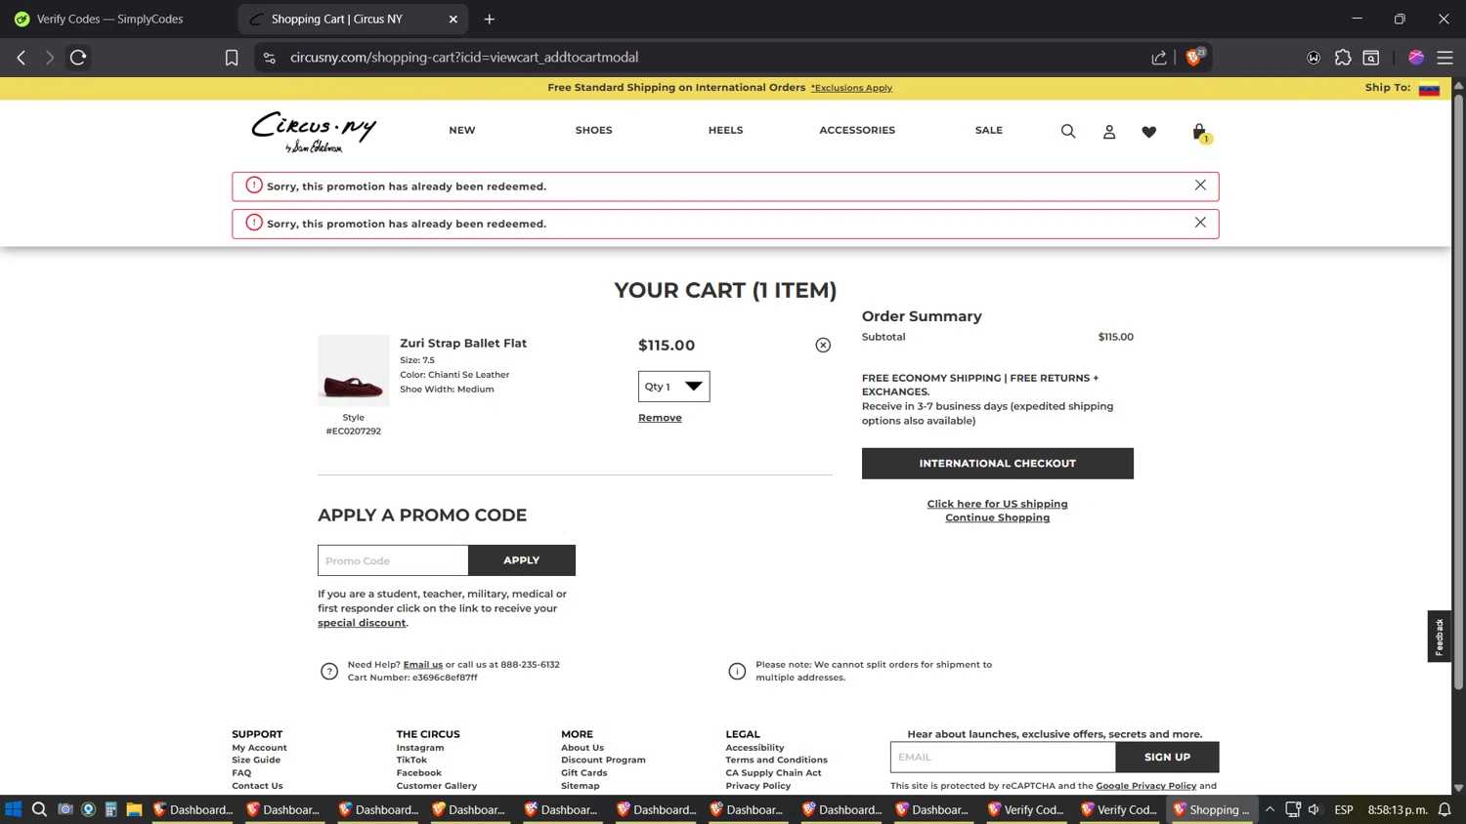Click the share page icon
The image size is (1466, 824).
[x=1159, y=58]
